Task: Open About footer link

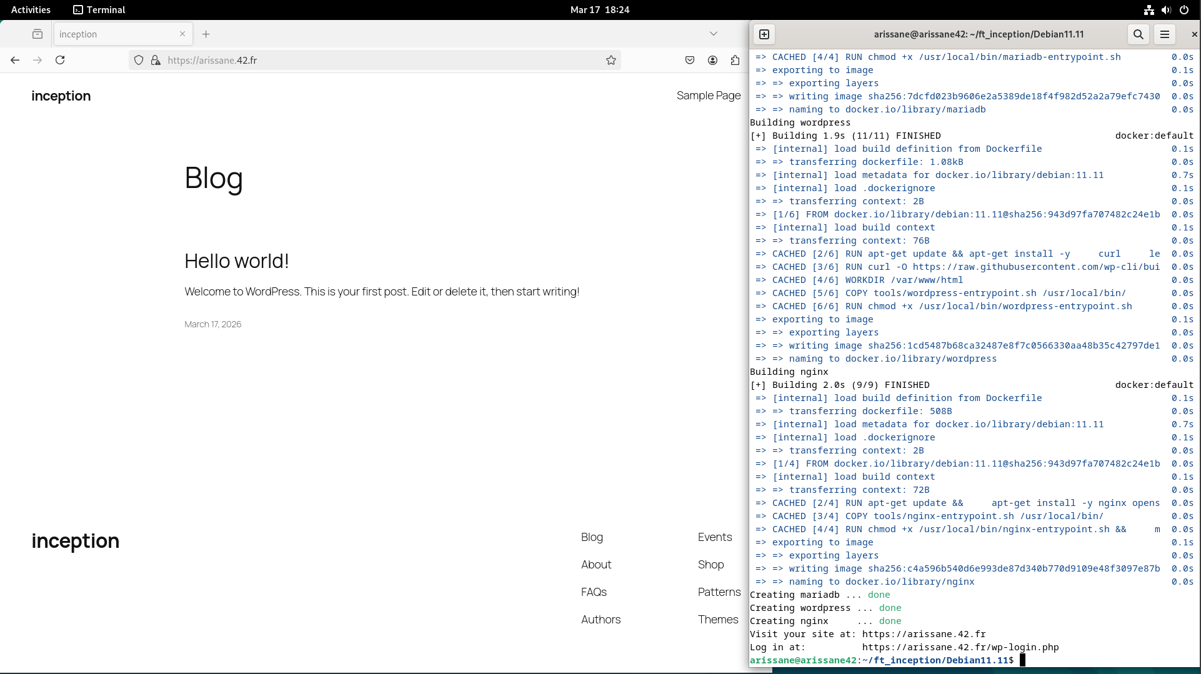Action: coord(596,565)
